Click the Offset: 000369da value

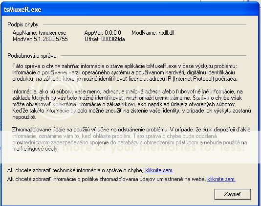tap(105, 39)
